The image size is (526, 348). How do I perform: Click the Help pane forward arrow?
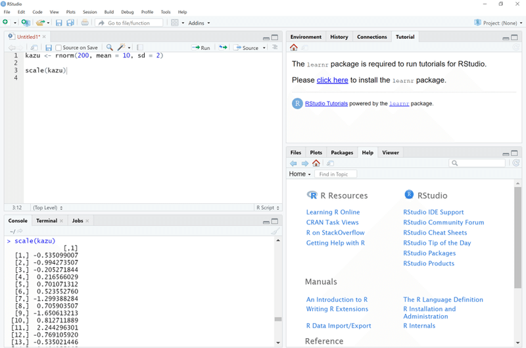(x=304, y=163)
